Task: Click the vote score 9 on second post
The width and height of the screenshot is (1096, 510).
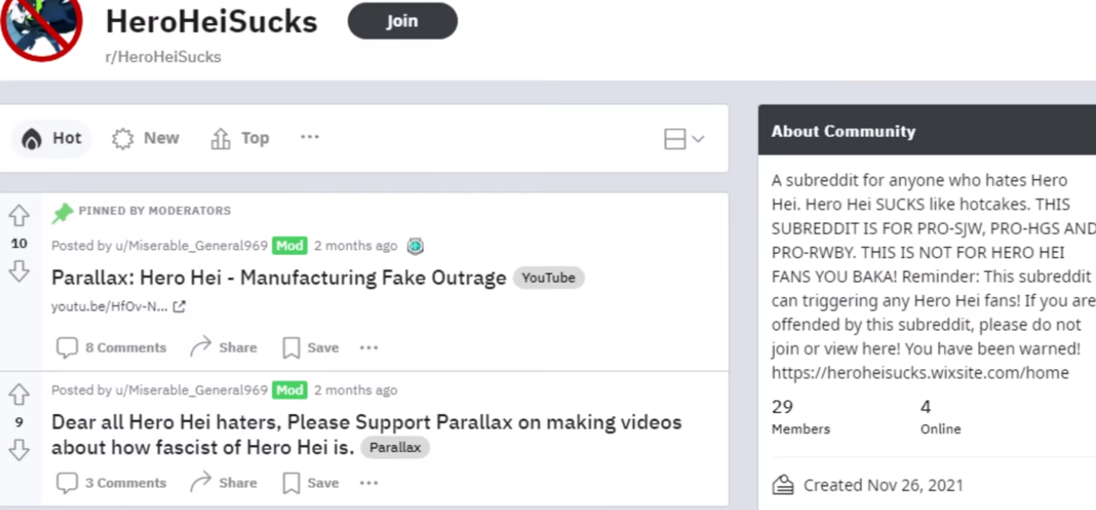Action: click(19, 422)
